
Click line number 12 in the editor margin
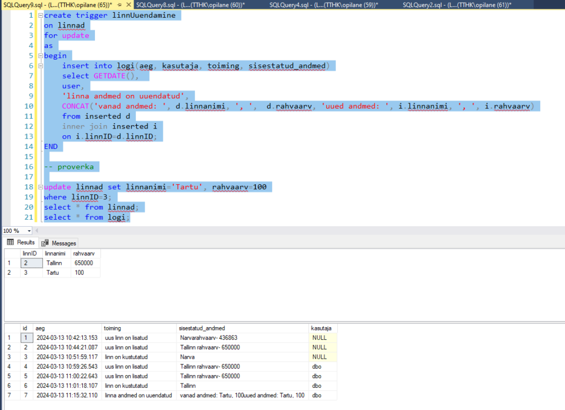pos(29,126)
